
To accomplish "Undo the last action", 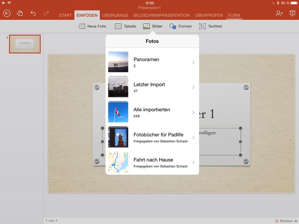I will (x=33, y=13).
